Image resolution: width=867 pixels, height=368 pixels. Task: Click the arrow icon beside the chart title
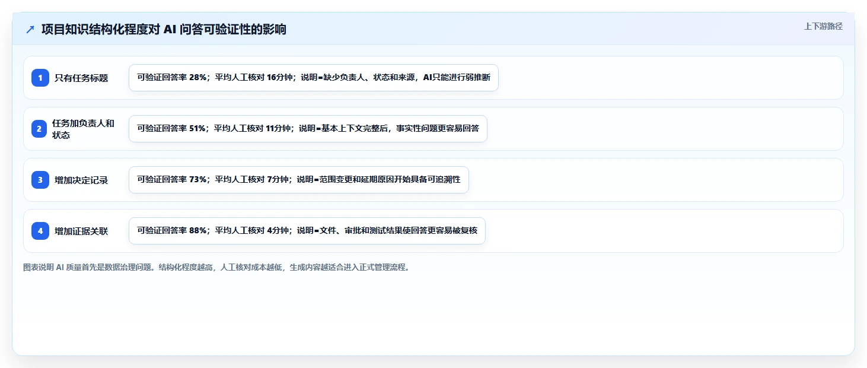click(30, 30)
